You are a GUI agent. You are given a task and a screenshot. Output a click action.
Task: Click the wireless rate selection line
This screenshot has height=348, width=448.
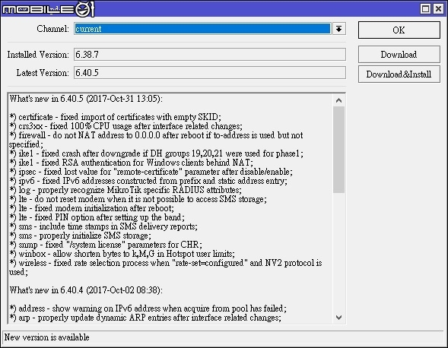coord(166,267)
